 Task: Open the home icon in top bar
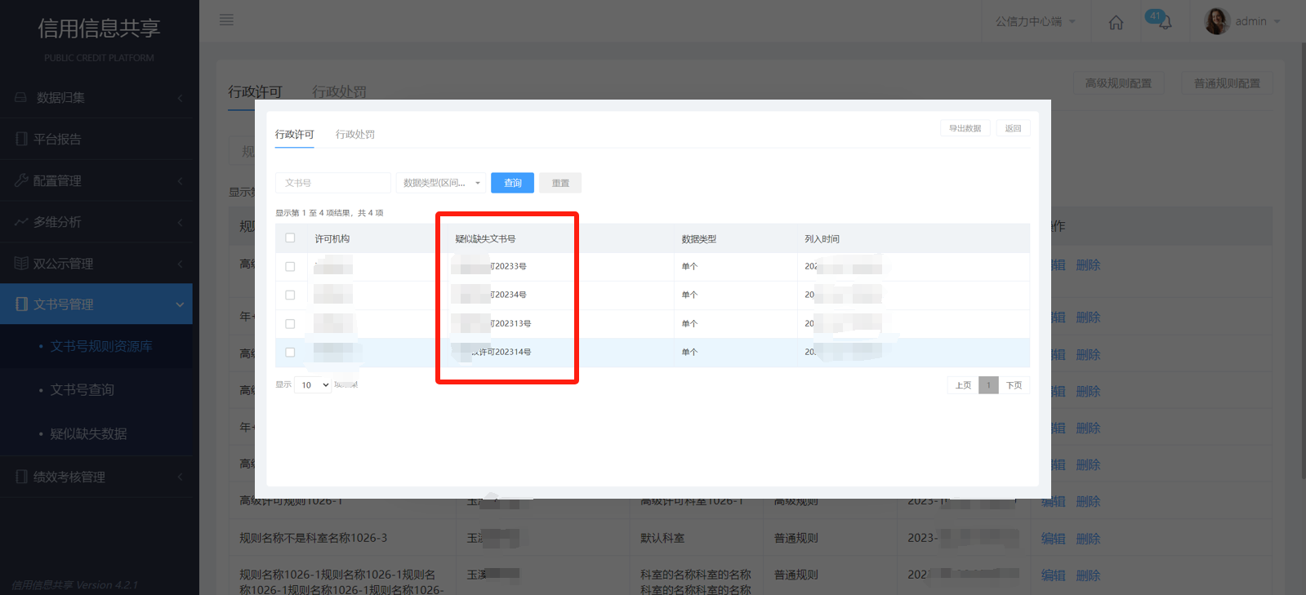[x=1116, y=22]
